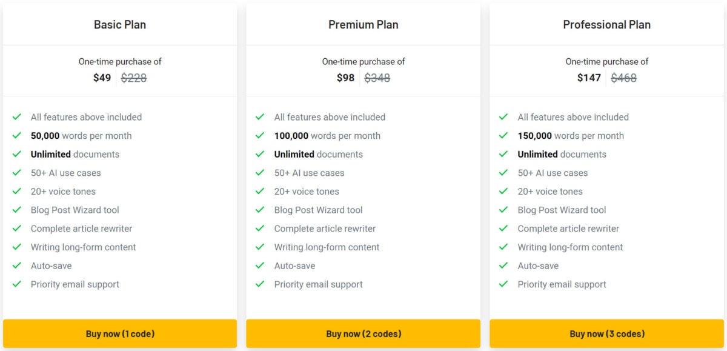The height and width of the screenshot is (351, 727).
Task: Click the All features above included text in Premium Plan
Action: 330,117
